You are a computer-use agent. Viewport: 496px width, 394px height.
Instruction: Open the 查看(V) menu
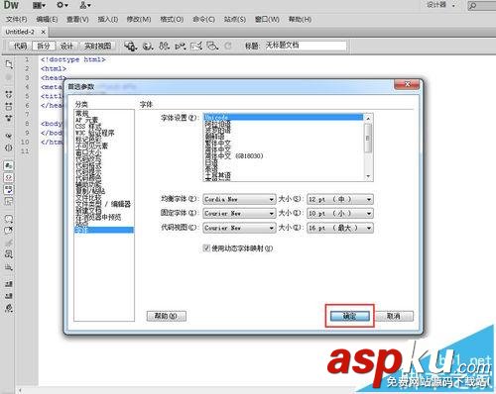coord(77,20)
